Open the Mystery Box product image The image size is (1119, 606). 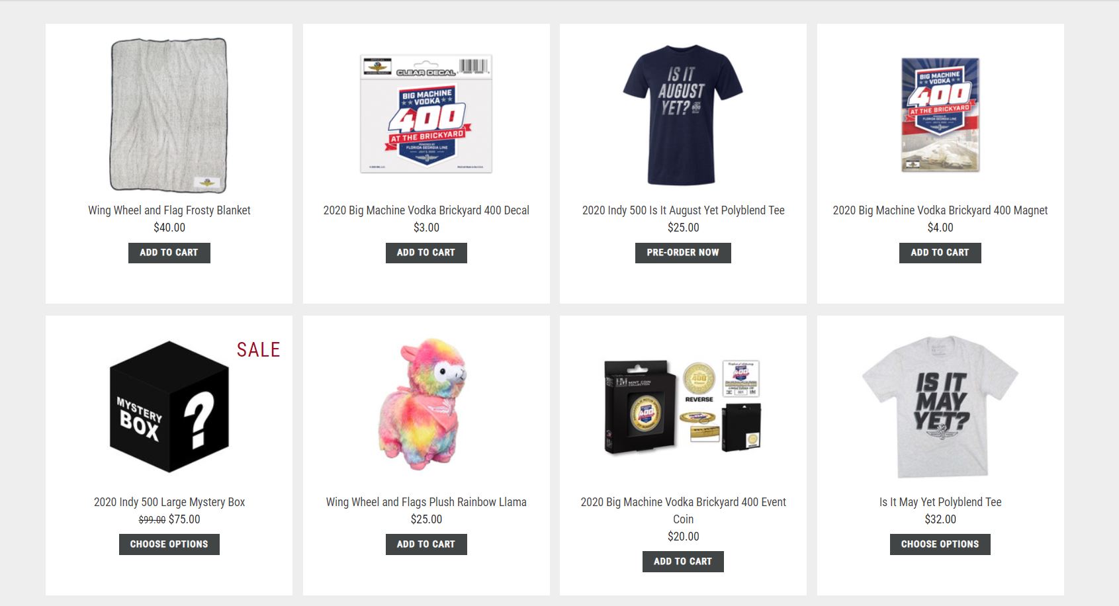169,407
